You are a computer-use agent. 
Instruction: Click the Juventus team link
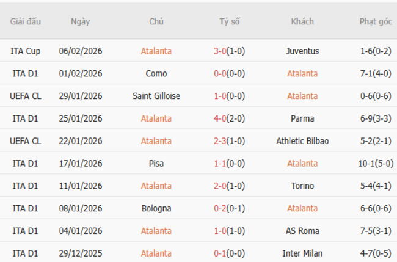coord(302,51)
